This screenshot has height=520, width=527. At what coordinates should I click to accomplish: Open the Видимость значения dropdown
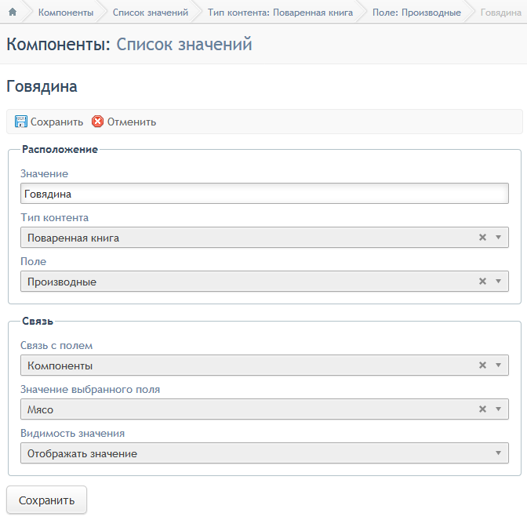pyautogui.click(x=264, y=453)
